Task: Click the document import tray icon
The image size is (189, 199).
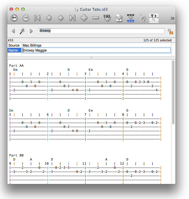Action: [x=119, y=18]
